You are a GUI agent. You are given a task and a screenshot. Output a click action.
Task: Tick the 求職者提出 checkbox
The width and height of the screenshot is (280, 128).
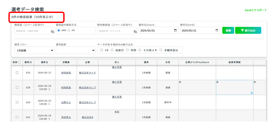tap(161, 50)
